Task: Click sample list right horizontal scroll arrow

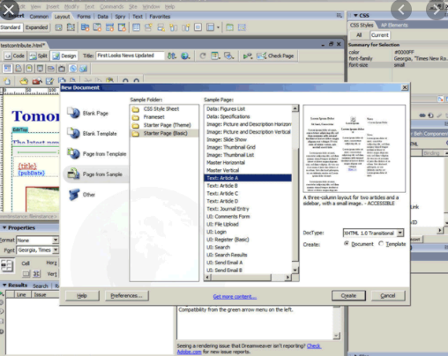Action: [287, 277]
